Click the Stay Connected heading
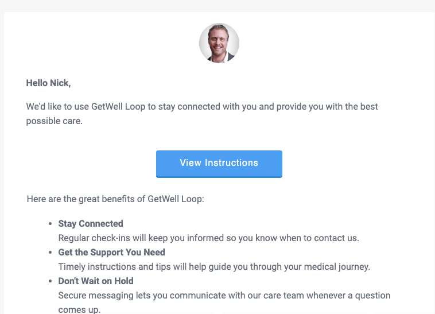This screenshot has width=435, height=314. (91, 223)
